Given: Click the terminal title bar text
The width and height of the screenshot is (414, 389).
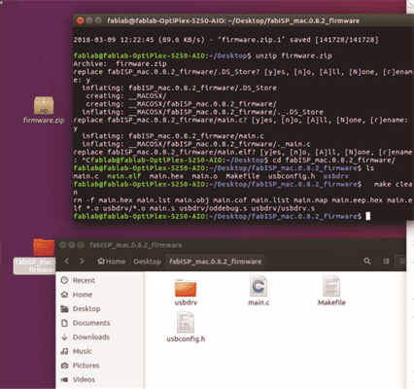Looking at the screenshot, I should click(x=233, y=21).
